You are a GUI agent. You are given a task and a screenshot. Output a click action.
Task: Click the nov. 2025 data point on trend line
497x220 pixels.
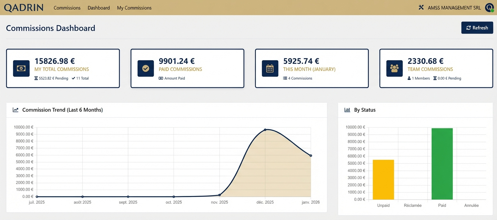(x=219, y=195)
